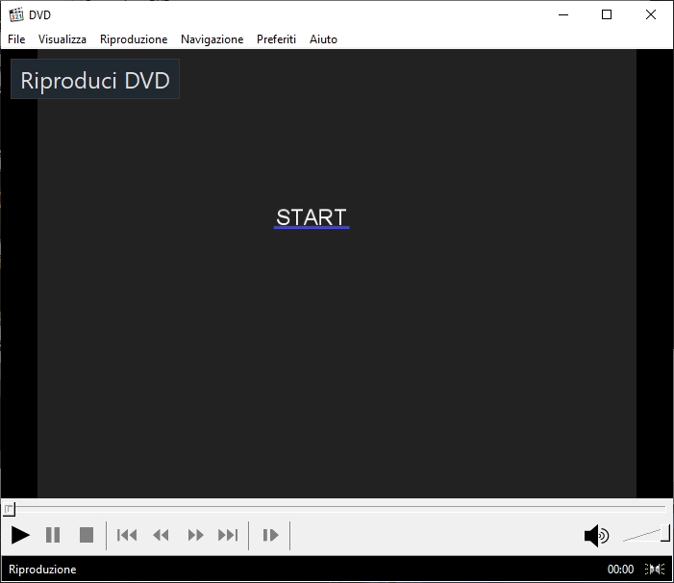Click the rewind (decrease speed) icon

pos(162,535)
